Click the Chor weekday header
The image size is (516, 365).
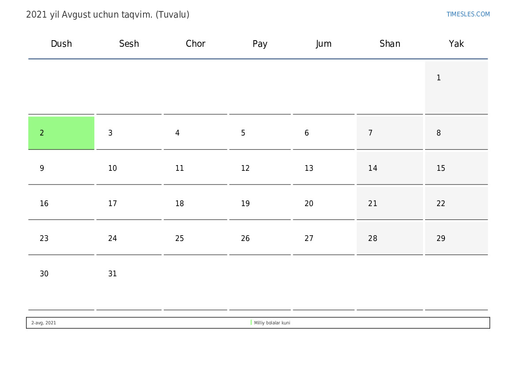pos(196,44)
